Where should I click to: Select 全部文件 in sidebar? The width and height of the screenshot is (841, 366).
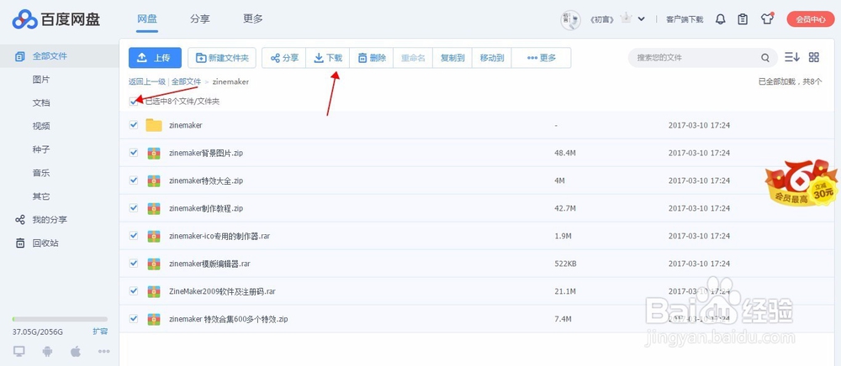pyautogui.click(x=59, y=56)
